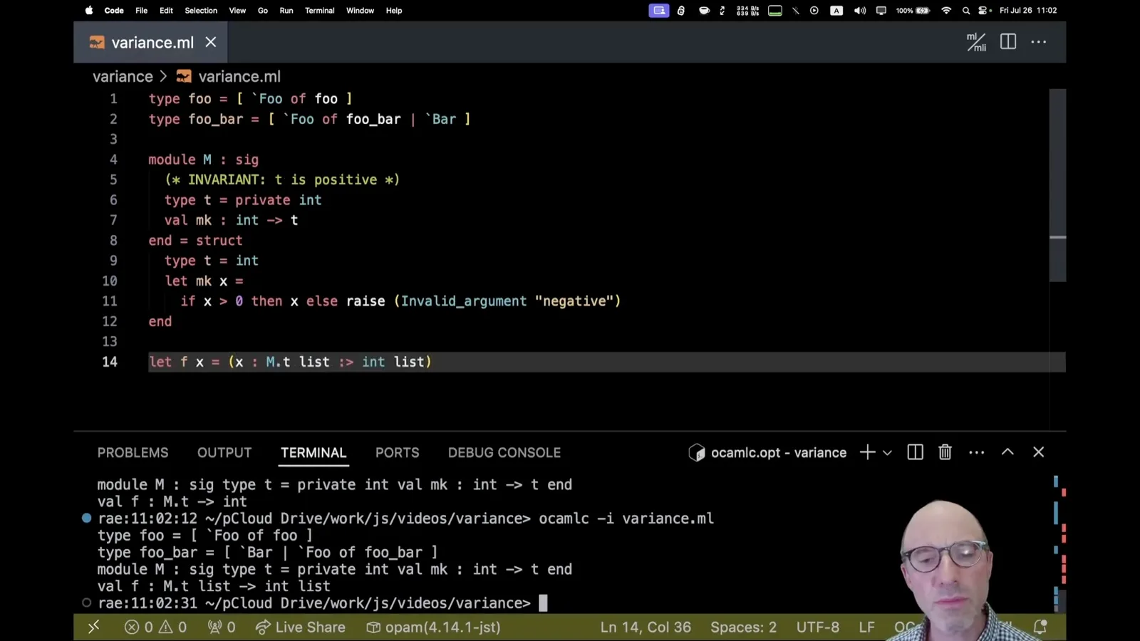
Task: Click the editor vertical scrollbar thumb
Action: (1058, 185)
